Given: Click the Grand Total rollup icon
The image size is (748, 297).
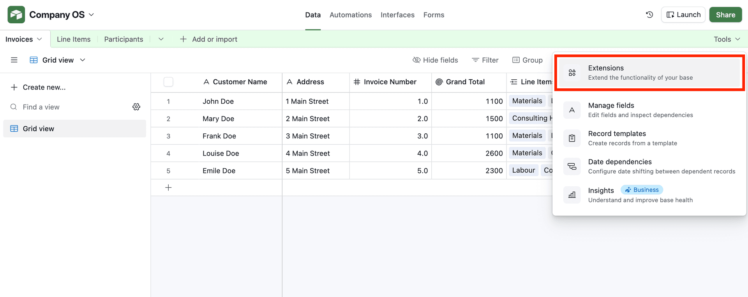Looking at the screenshot, I should point(439,82).
